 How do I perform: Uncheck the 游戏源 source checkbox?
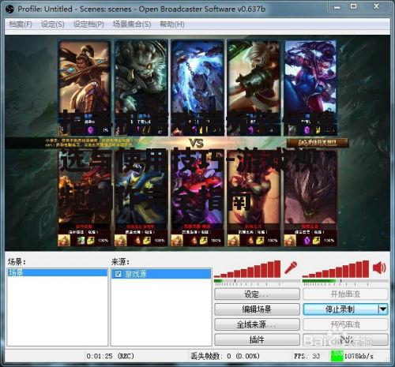pos(118,274)
